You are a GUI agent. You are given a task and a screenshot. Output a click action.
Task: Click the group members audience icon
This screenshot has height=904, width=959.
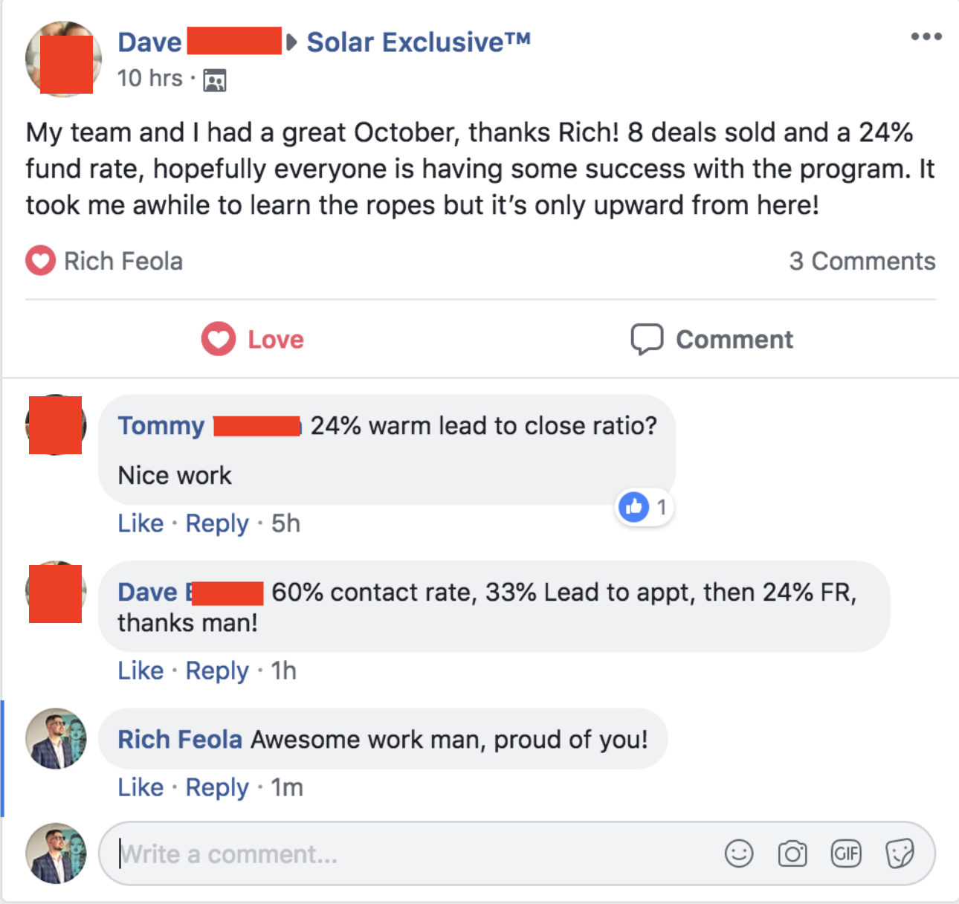(x=215, y=80)
